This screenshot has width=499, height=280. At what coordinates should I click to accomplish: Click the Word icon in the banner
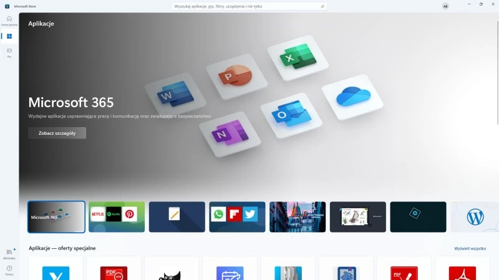(x=176, y=95)
